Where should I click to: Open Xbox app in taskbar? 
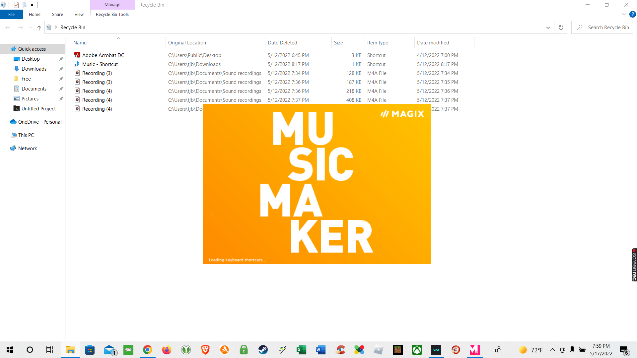417,350
